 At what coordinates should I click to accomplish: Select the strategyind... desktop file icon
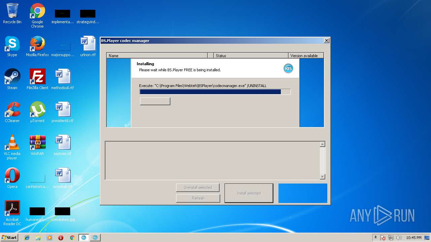click(88, 16)
